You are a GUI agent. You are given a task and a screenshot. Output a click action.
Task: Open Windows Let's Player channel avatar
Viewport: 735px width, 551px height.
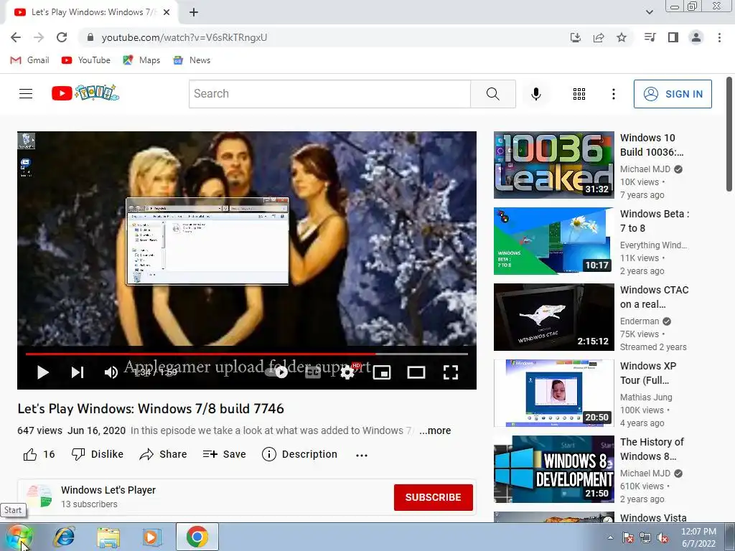(39, 496)
